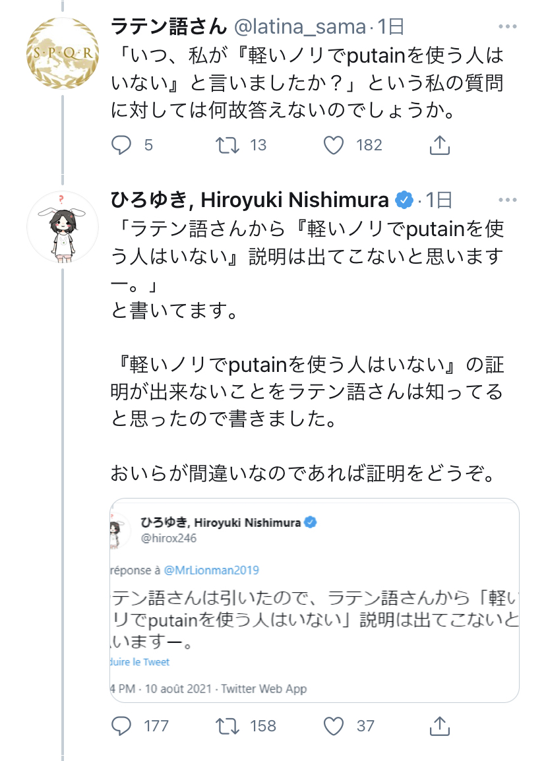Reply to the ラテン語さん tweet
Screen dimensions: 546x761
[x=121, y=144]
